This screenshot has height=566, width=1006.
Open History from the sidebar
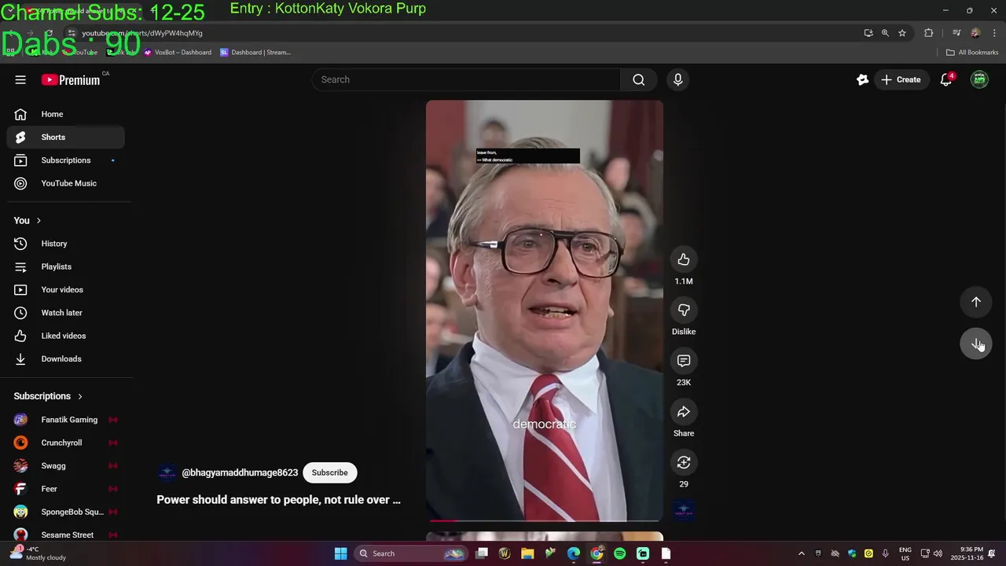tap(66, 244)
